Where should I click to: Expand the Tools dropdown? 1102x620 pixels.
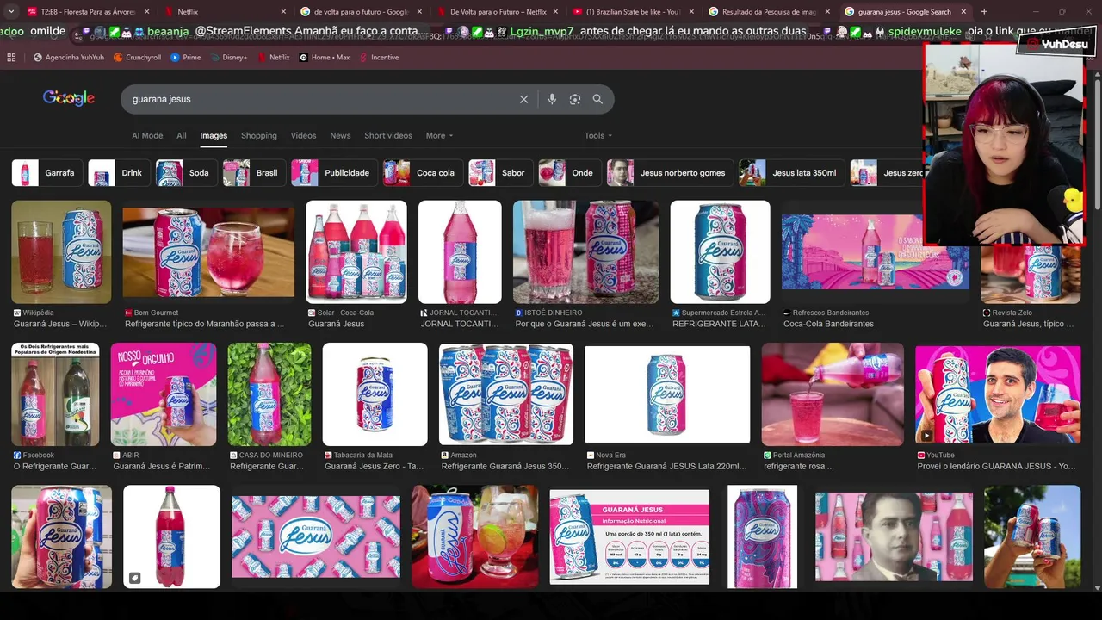pyautogui.click(x=598, y=136)
